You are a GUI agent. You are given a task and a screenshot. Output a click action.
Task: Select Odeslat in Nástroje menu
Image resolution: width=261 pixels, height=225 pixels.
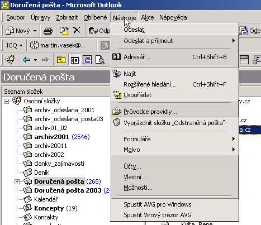[x=175, y=30]
